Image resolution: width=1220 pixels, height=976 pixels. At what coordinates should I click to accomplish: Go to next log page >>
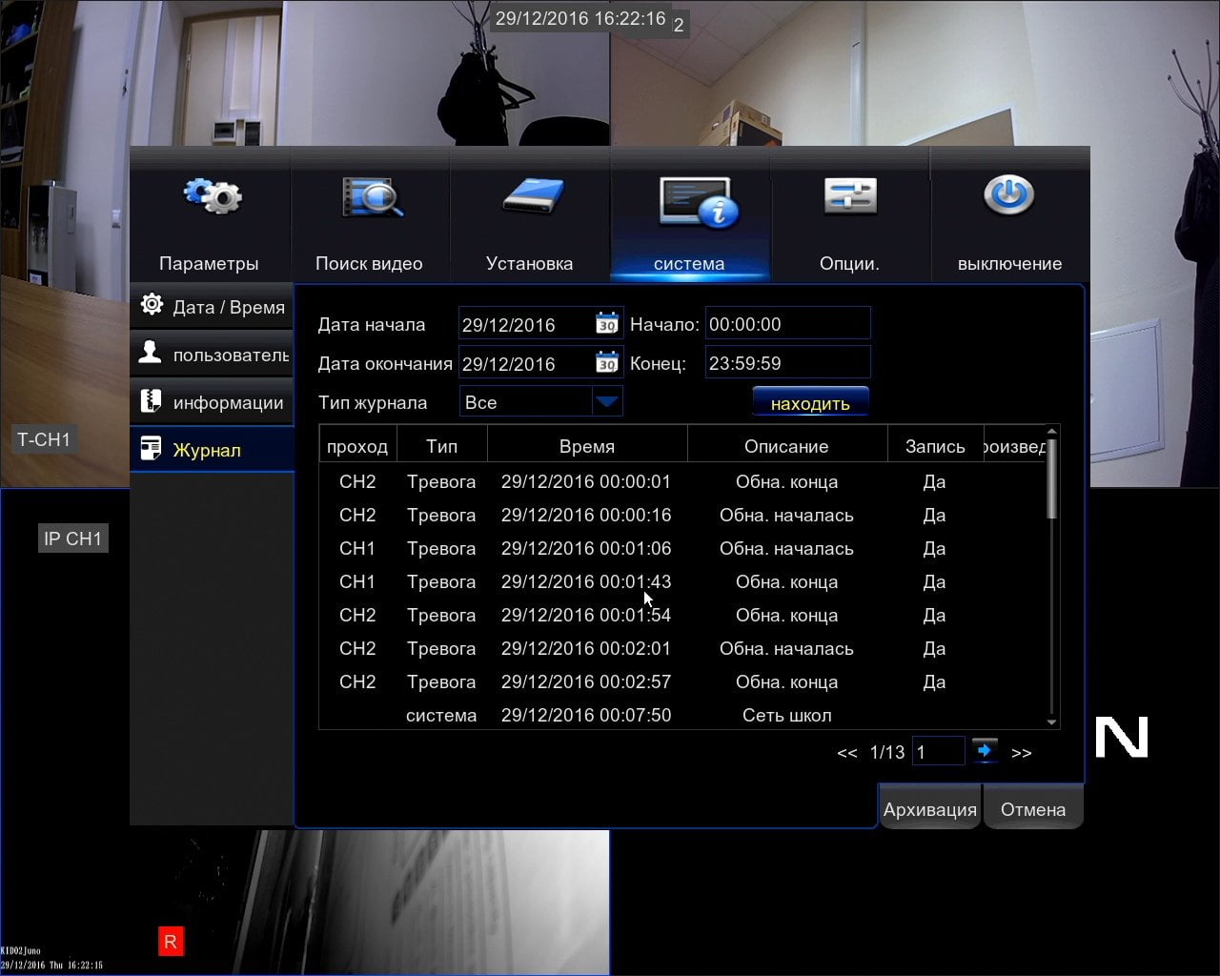click(x=1022, y=752)
